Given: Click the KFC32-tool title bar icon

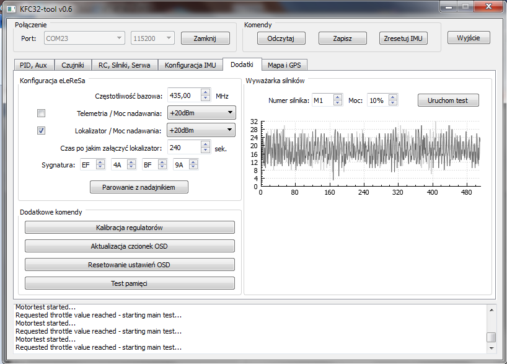Looking at the screenshot, I should pyautogui.click(x=11, y=7).
